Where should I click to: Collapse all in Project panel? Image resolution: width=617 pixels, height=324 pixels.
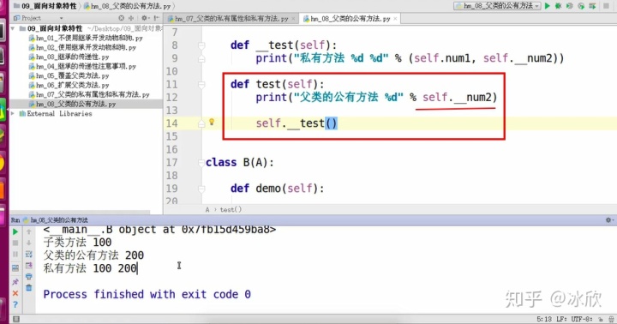(130, 18)
